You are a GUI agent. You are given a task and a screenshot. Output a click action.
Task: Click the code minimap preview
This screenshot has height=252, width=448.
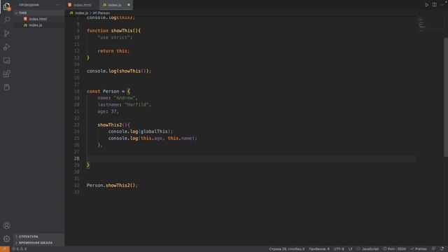(421, 24)
